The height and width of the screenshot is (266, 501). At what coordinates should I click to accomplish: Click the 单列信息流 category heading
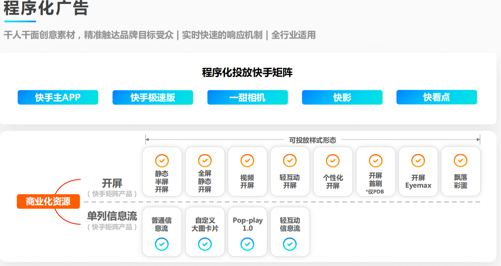(112, 216)
